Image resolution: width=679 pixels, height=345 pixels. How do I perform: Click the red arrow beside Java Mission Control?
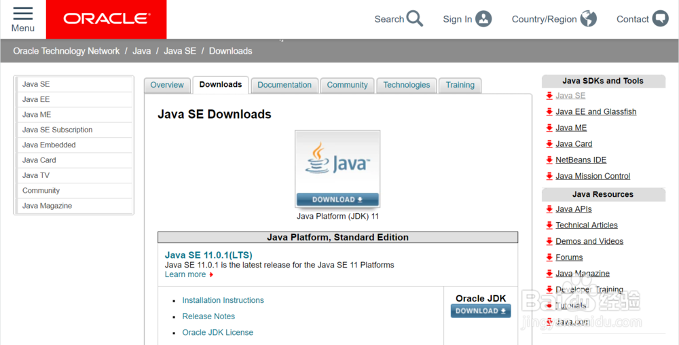coord(549,176)
